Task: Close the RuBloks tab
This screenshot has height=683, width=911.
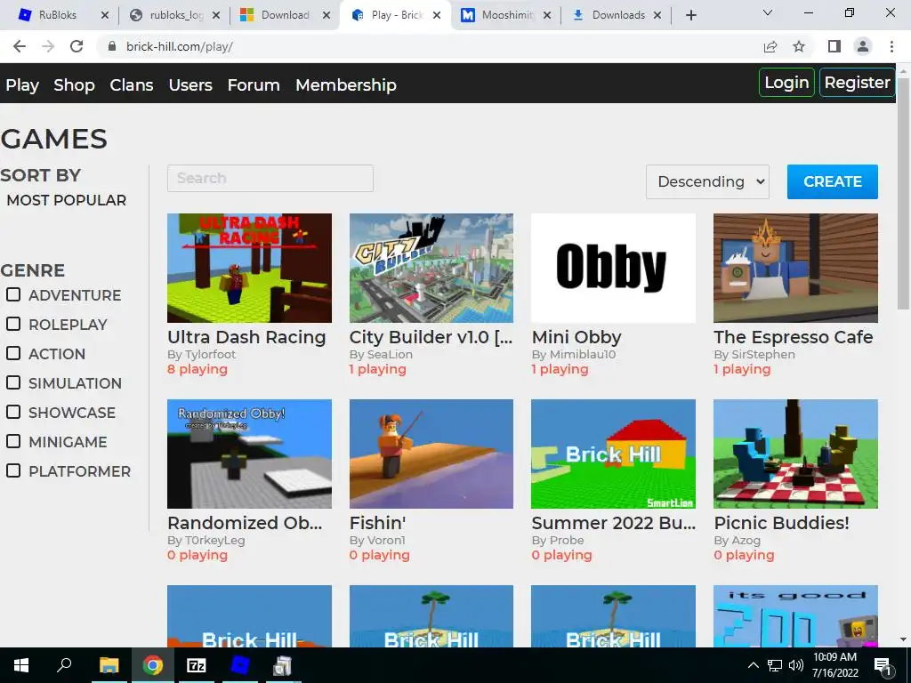Action: (x=105, y=15)
